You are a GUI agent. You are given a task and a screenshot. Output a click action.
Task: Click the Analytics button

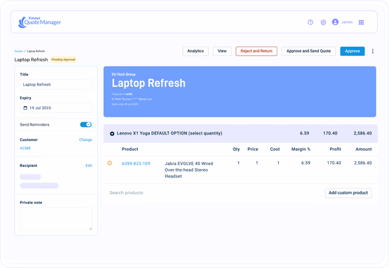click(x=196, y=51)
